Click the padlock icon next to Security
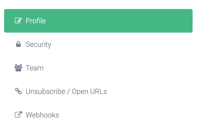Screen dimensions: 198x132 pos(18,44)
